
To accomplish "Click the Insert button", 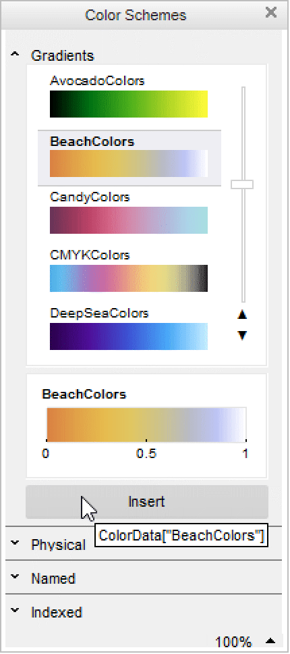I will pos(147,502).
